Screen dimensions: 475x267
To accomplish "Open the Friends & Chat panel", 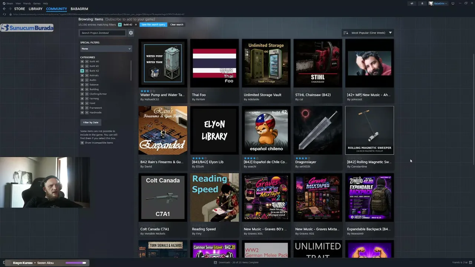I will coord(462,263).
